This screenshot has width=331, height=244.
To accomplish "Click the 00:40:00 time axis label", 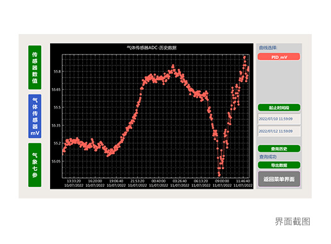I will (x=158, y=181).
